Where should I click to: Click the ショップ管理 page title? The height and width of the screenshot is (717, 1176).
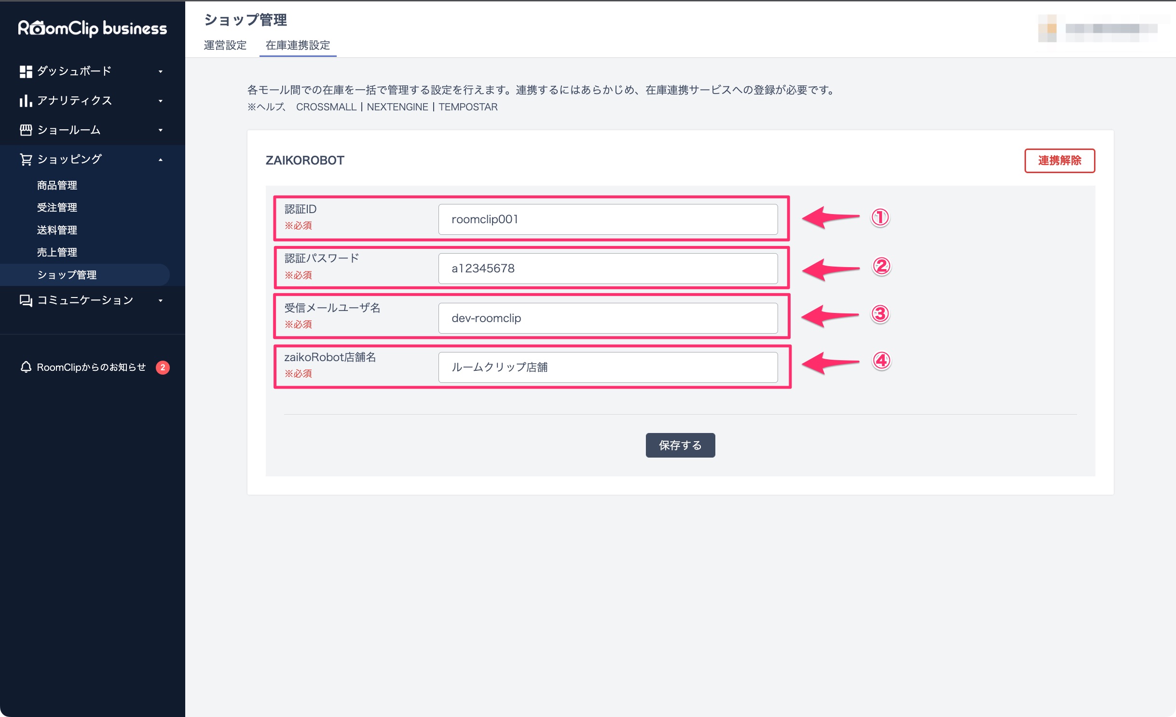click(245, 20)
